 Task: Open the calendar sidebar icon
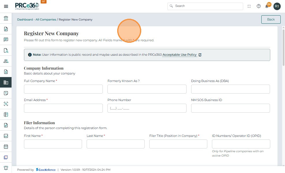6,146
